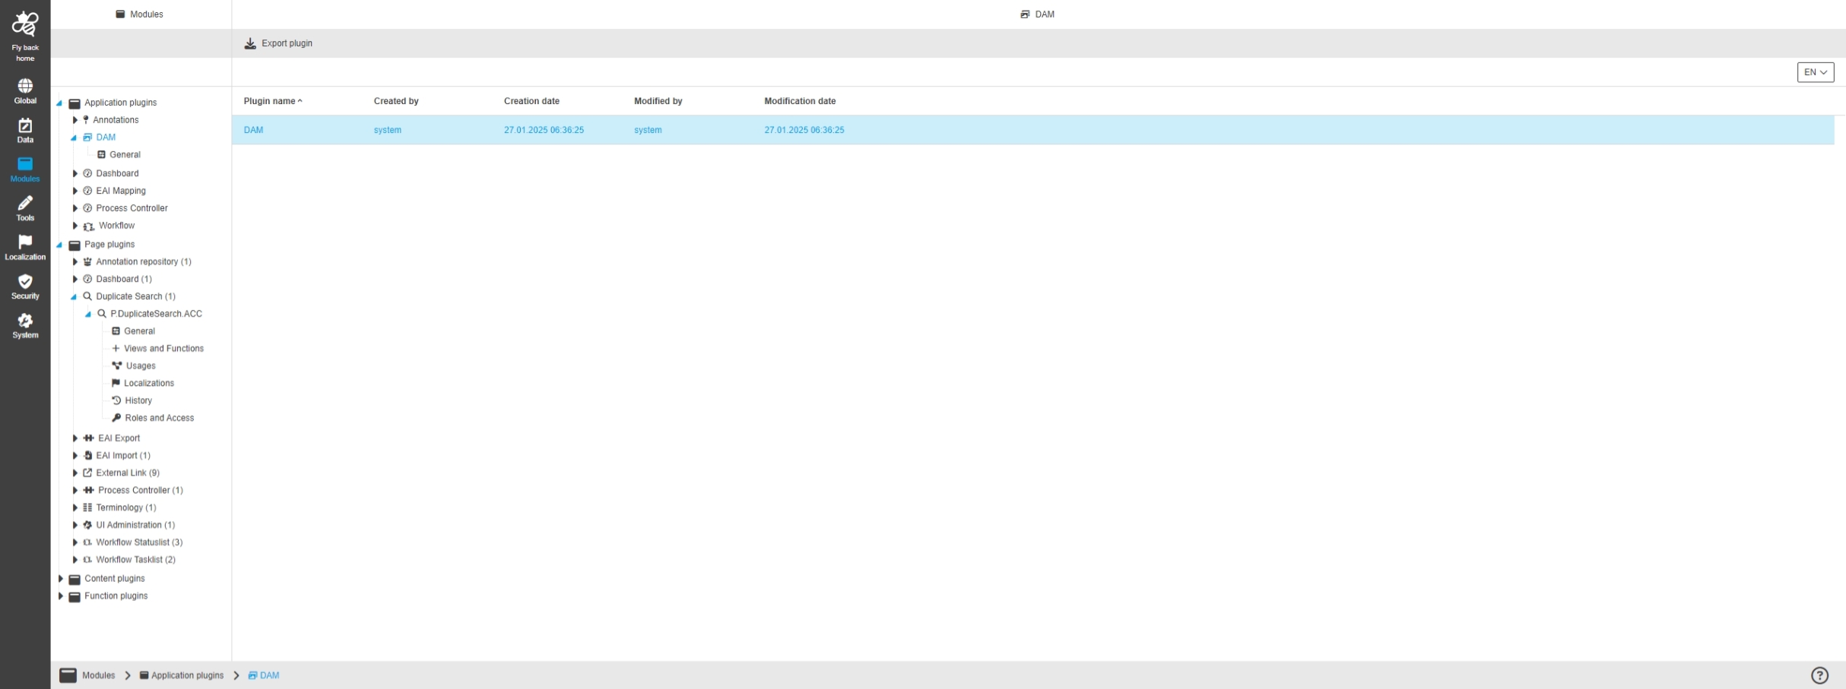This screenshot has height=689, width=1846.
Task: Open General under P.DuplicateSearch.ACC
Action: tap(139, 331)
